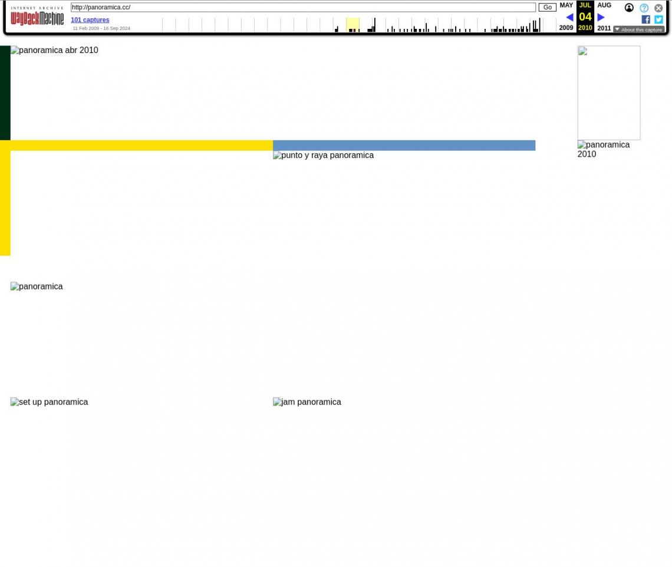This screenshot has height=567, width=672.
Task: Focus the Wayback URL input field
Action: click(303, 7)
